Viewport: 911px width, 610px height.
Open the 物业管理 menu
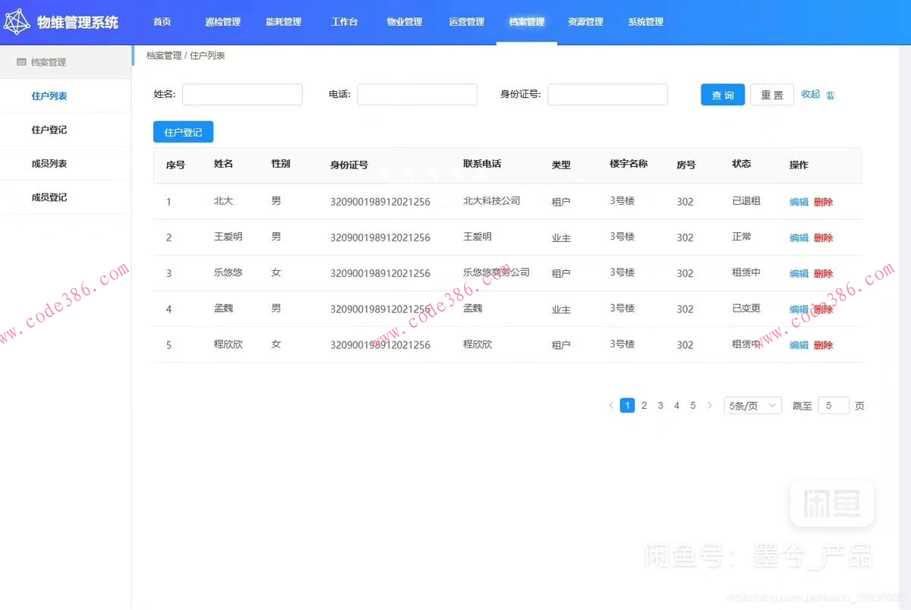click(404, 22)
